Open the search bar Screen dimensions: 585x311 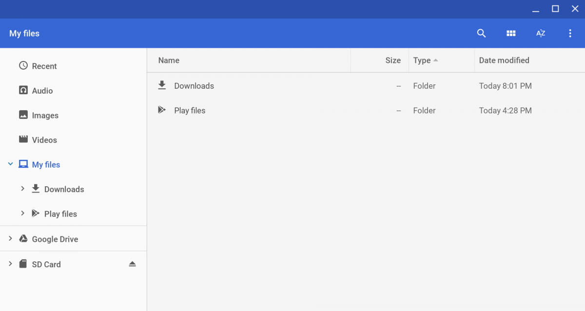coord(481,33)
